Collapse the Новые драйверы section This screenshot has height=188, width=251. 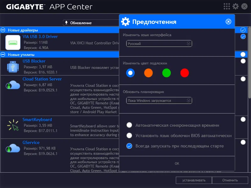(3, 30)
